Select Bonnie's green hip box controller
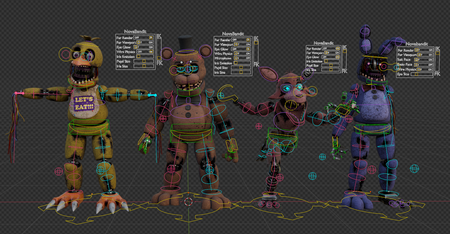The image size is (450, 234). pyautogui.click(x=372, y=130)
